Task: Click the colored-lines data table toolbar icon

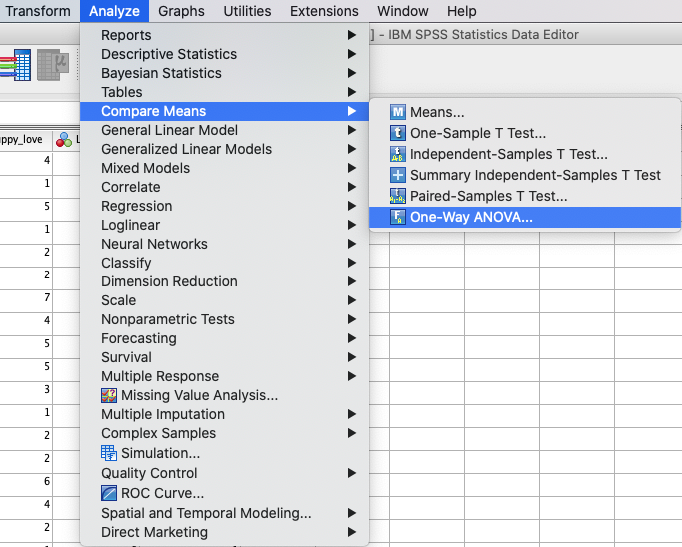Action: pos(15,65)
